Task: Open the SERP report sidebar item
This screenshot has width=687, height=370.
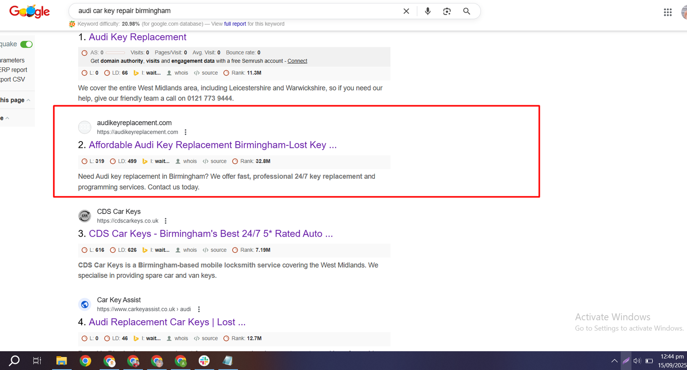Action: 14,70
